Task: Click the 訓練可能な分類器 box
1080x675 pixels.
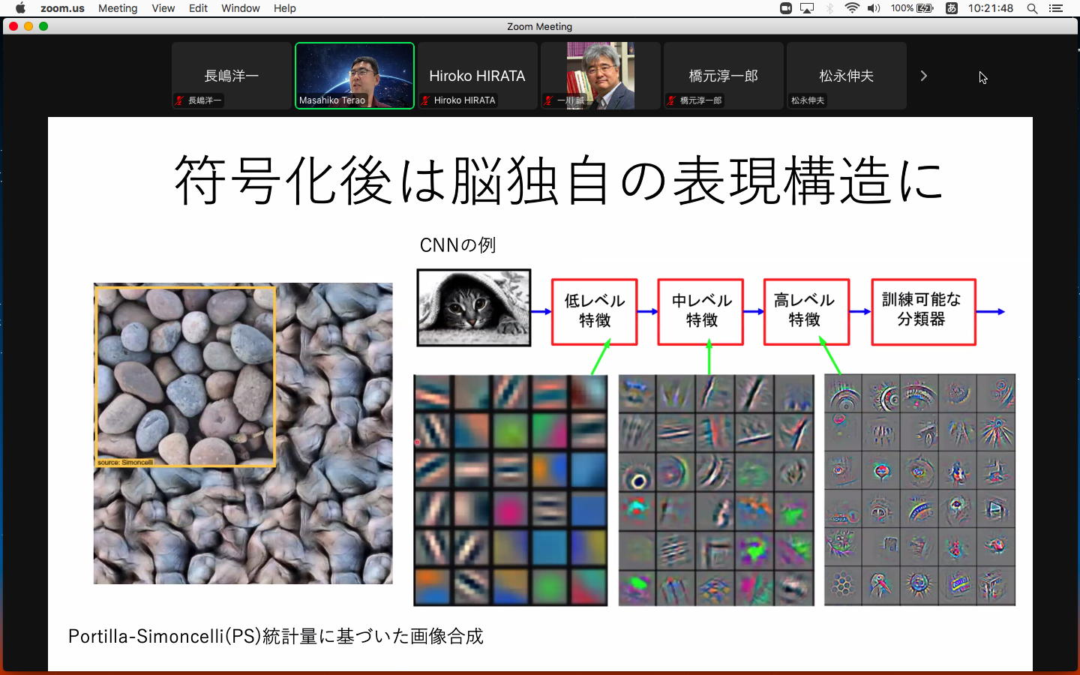Action: tap(923, 312)
